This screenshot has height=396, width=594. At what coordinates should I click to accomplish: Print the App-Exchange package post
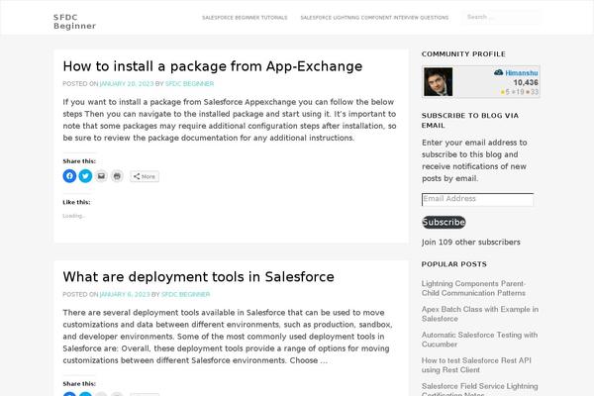tap(117, 176)
